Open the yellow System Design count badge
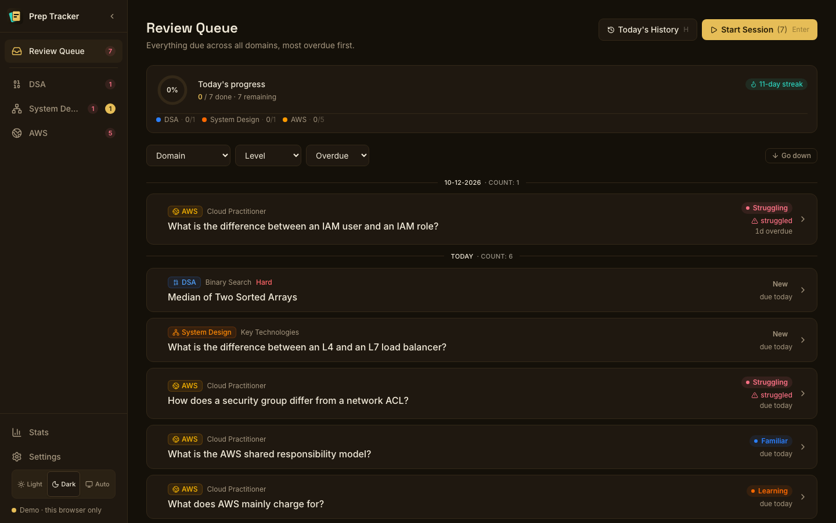836x523 pixels. point(110,109)
